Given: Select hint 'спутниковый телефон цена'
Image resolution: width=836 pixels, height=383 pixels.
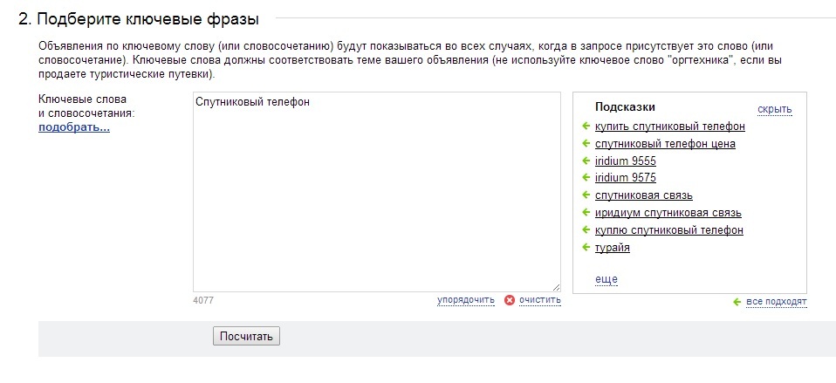Looking at the screenshot, I should (x=665, y=144).
